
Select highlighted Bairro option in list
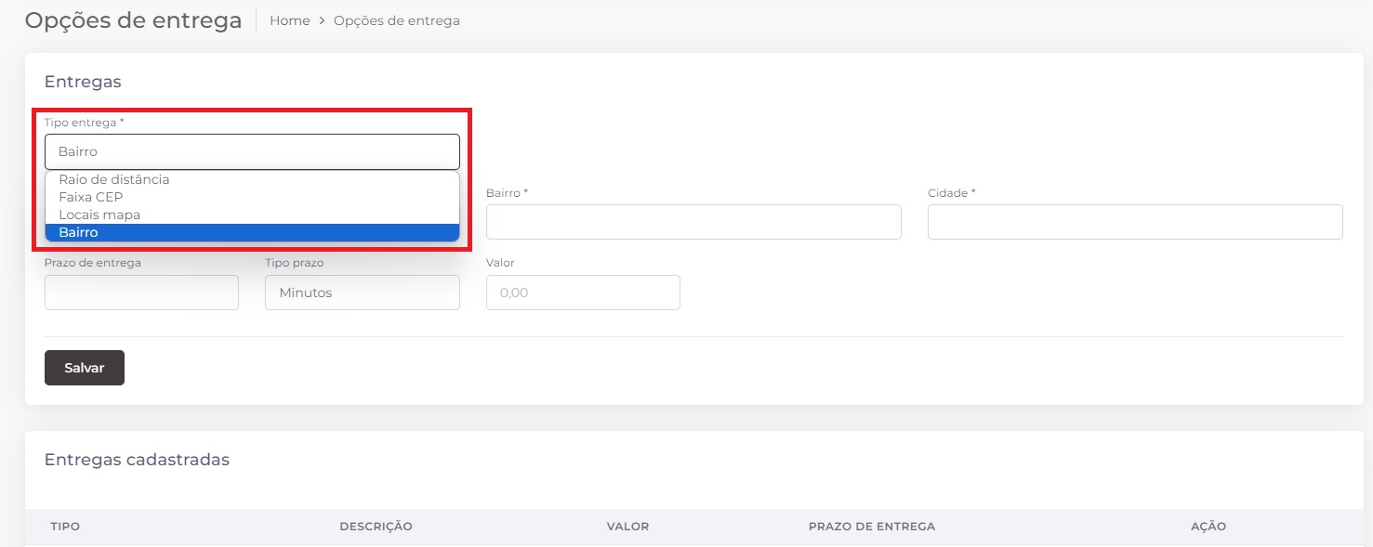(x=78, y=232)
